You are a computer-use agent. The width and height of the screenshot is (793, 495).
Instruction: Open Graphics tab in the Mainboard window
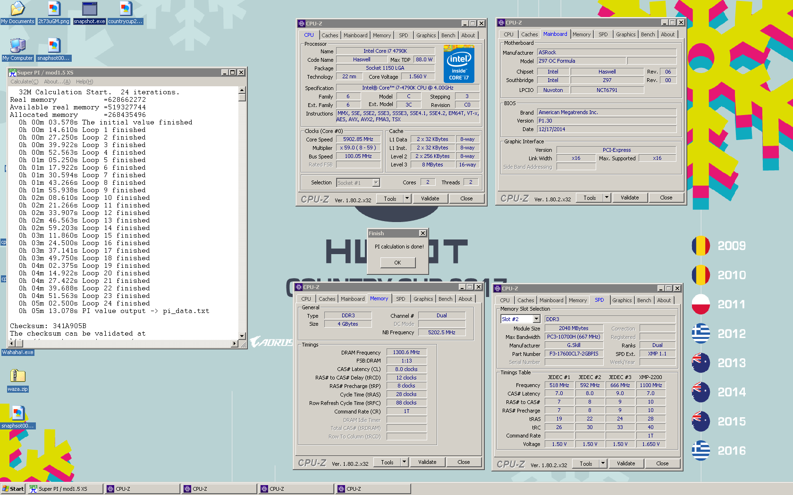click(626, 34)
